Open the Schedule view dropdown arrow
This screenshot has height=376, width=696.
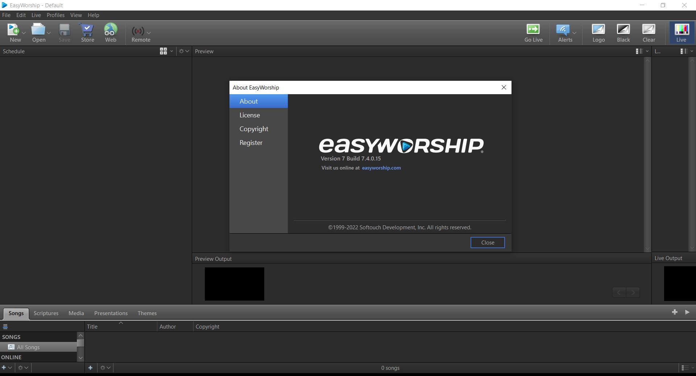(171, 51)
